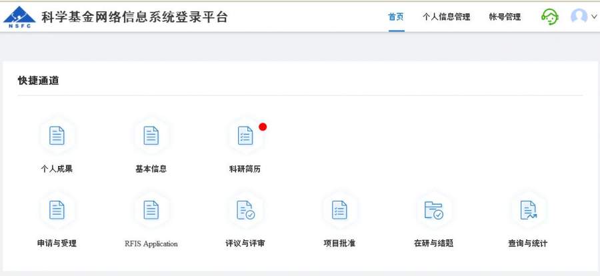Click the 在研与结题 label
This screenshot has width=600, height=276.
click(x=433, y=243)
